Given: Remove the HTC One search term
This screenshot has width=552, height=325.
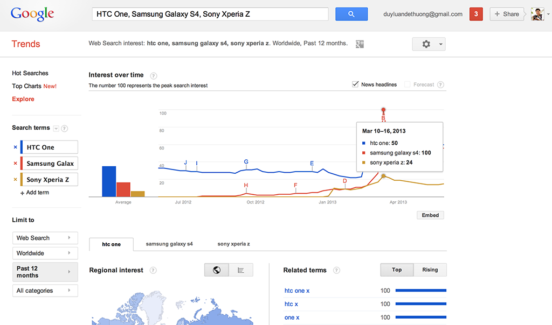Looking at the screenshot, I should pos(15,147).
